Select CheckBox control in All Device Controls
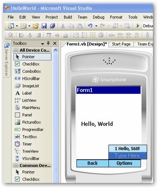 coord(32,64)
